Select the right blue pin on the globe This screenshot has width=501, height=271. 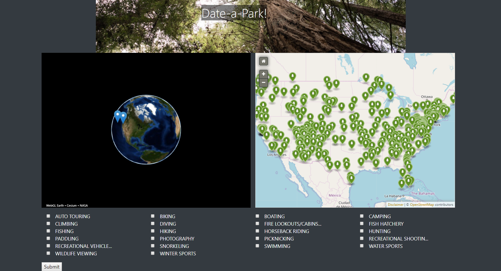tap(123, 117)
